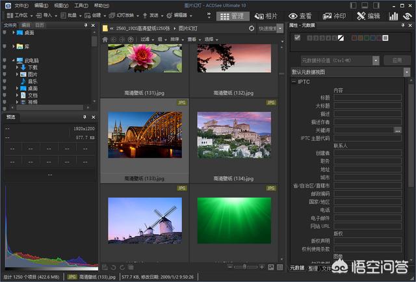Viewport: 416px width, 282px height.
Task: Click keyword ellipsis button beside 关键词
Action: [398, 131]
